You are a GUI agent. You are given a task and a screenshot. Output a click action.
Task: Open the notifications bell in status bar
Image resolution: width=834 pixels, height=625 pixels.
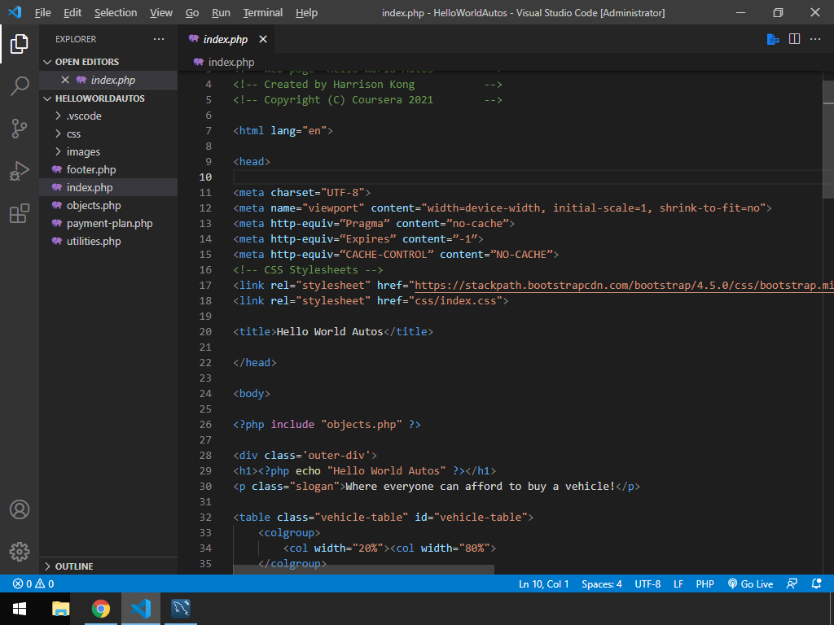pos(817,583)
